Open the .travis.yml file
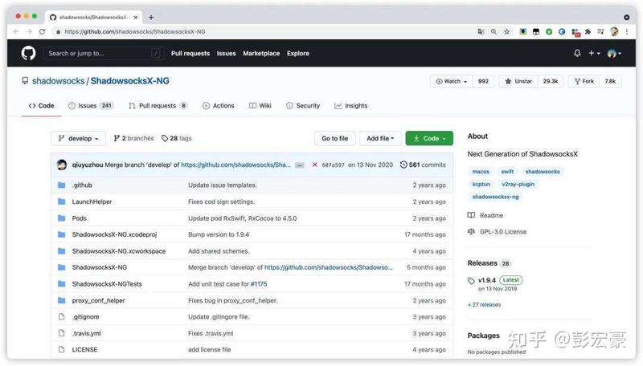 [x=86, y=333]
